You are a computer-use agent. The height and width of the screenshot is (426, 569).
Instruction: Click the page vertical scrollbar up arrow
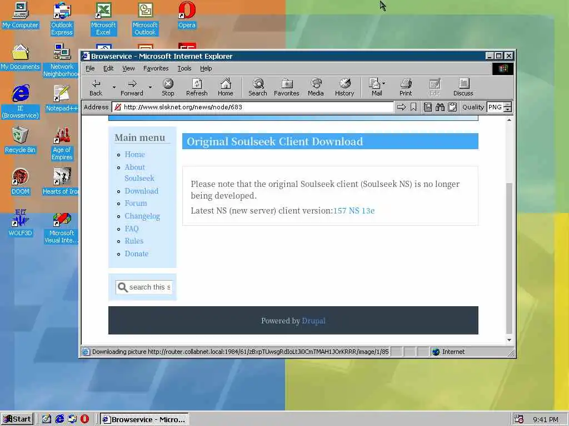tap(509, 120)
